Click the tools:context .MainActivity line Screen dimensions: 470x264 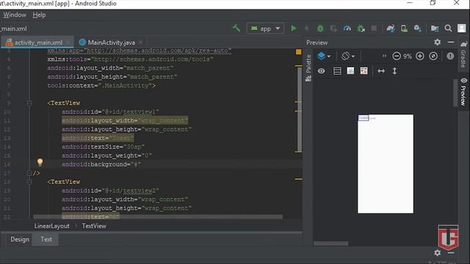coord(101,86)
